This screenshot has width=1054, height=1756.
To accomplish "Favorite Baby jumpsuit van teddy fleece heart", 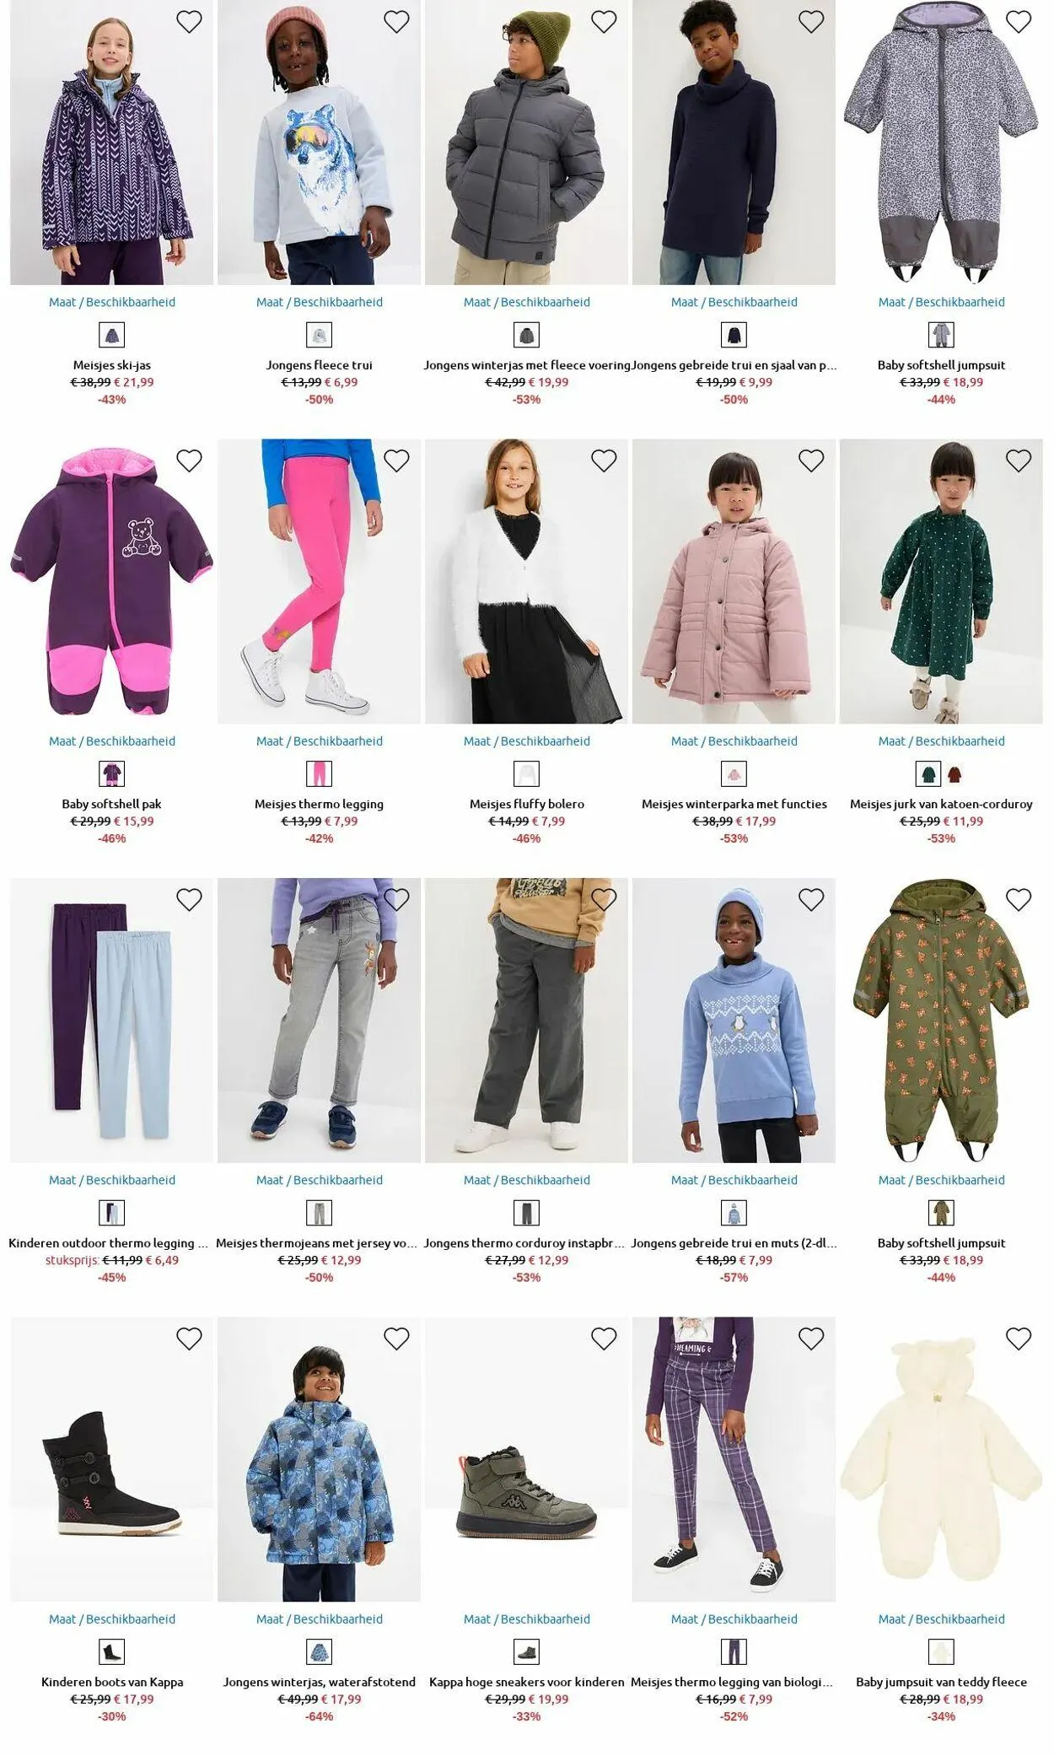I will 1019,1339.
